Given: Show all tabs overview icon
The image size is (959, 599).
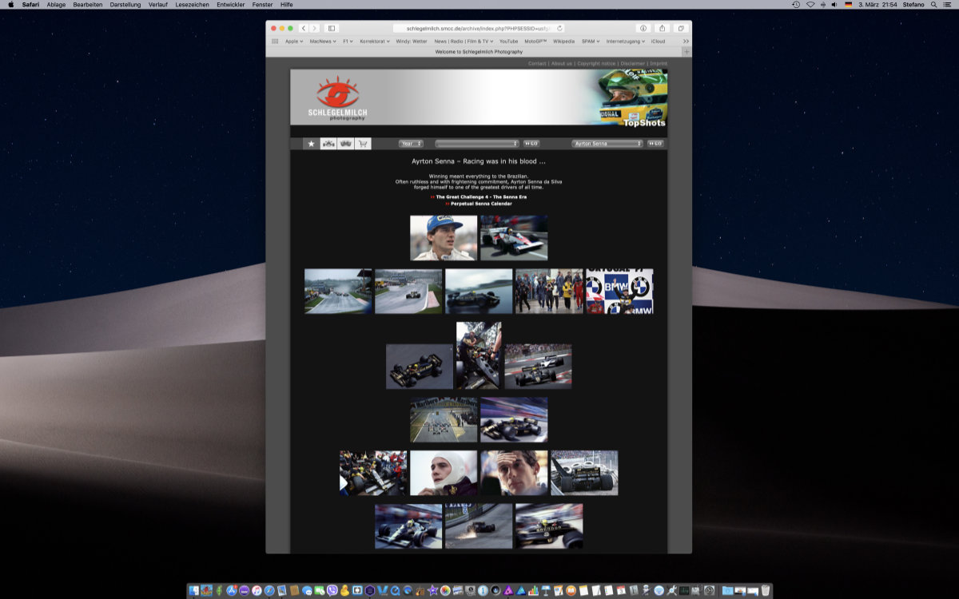Looking at the screenshot, I should (681, 28).
